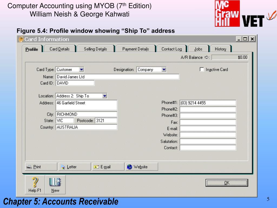
Task: View the History tab
Action: 220,49
